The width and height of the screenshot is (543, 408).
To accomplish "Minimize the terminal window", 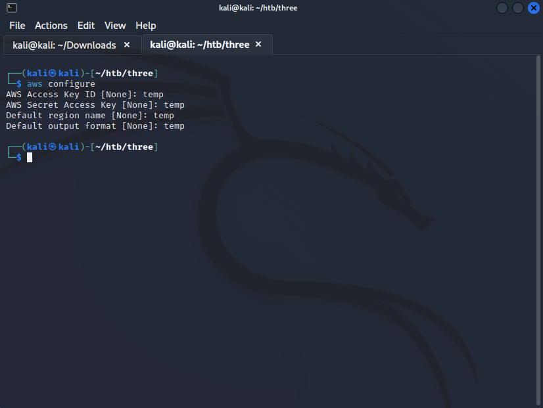I will click(502, 8).
